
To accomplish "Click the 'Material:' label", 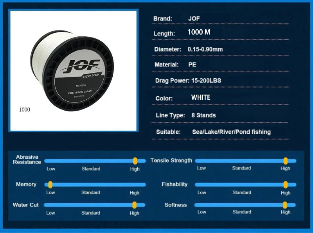I will (167, 65).
